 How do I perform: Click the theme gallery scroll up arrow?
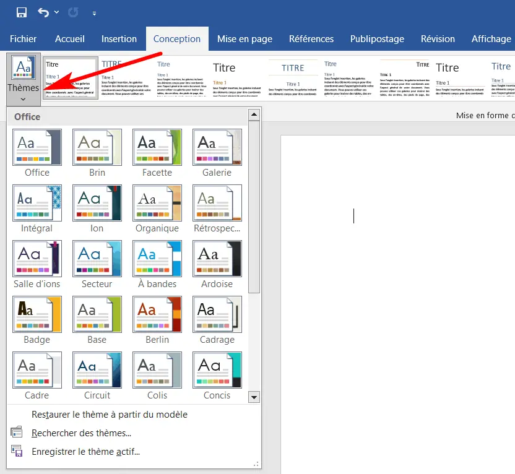click(x=254, y=114)
